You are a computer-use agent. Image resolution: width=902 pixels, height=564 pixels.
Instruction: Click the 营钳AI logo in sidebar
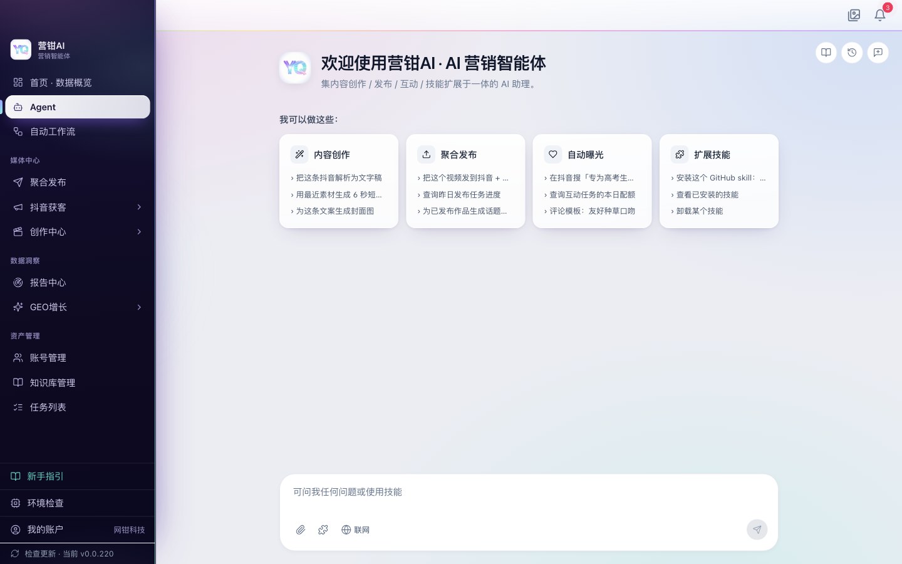(21, 50)
